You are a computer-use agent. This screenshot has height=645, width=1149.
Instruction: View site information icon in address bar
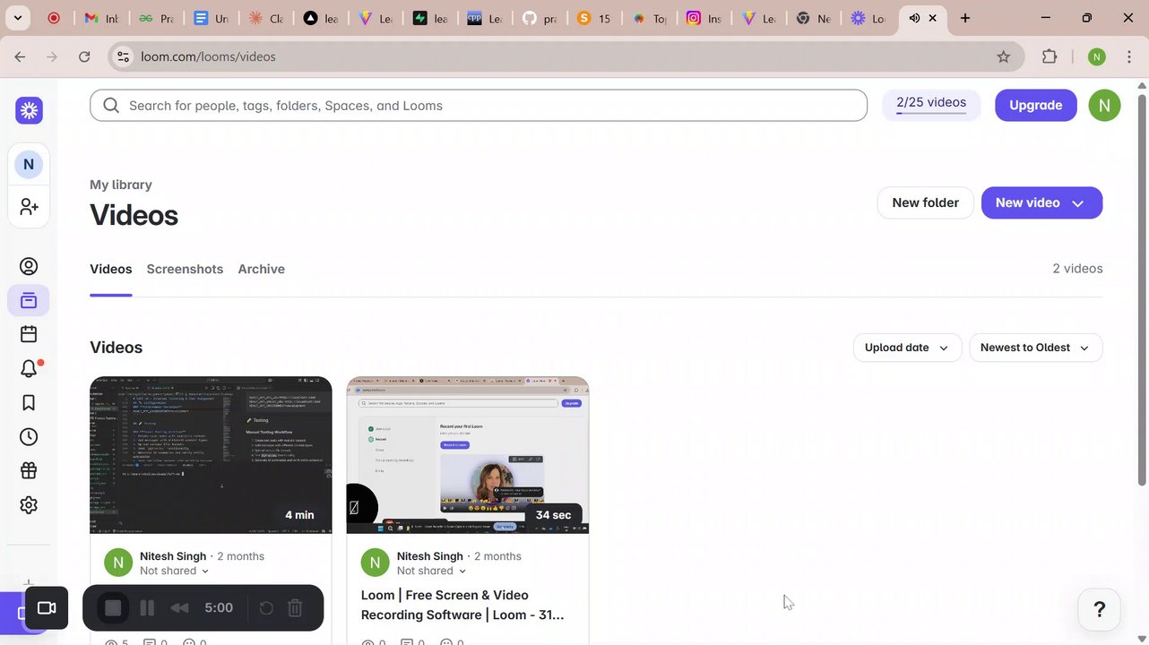point(124,56)
